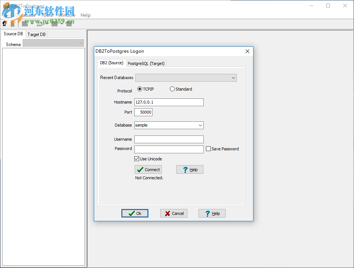Click the last icon in the toolbar
The image size is (354, 268).
(x=69, y=23)
